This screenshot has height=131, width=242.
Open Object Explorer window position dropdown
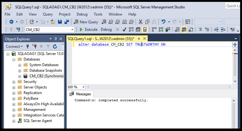[x=51, y=39]
